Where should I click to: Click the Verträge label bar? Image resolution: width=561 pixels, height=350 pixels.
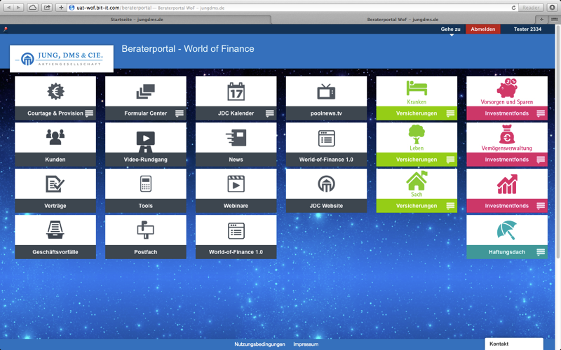tap(55, 206)
